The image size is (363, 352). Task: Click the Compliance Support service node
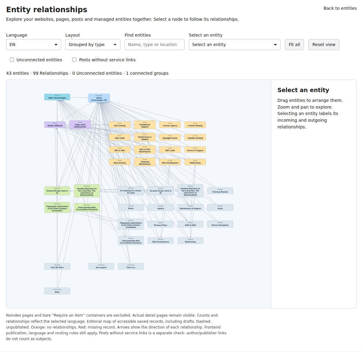(x=145, y=125)
